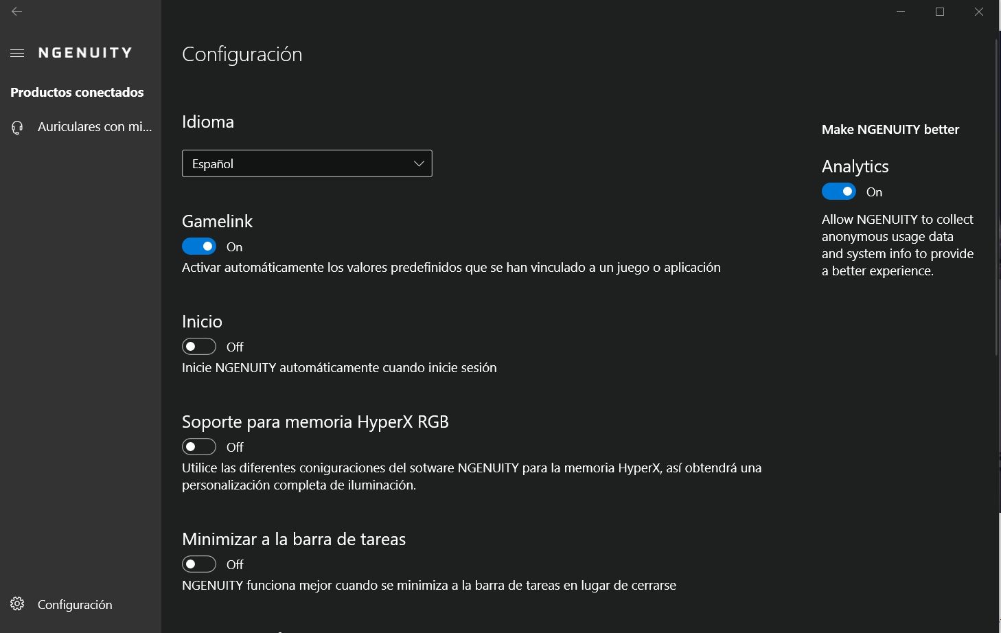Click the Configuración gear icon
The width and height of the screenshot is (1001, 633).
17,603
